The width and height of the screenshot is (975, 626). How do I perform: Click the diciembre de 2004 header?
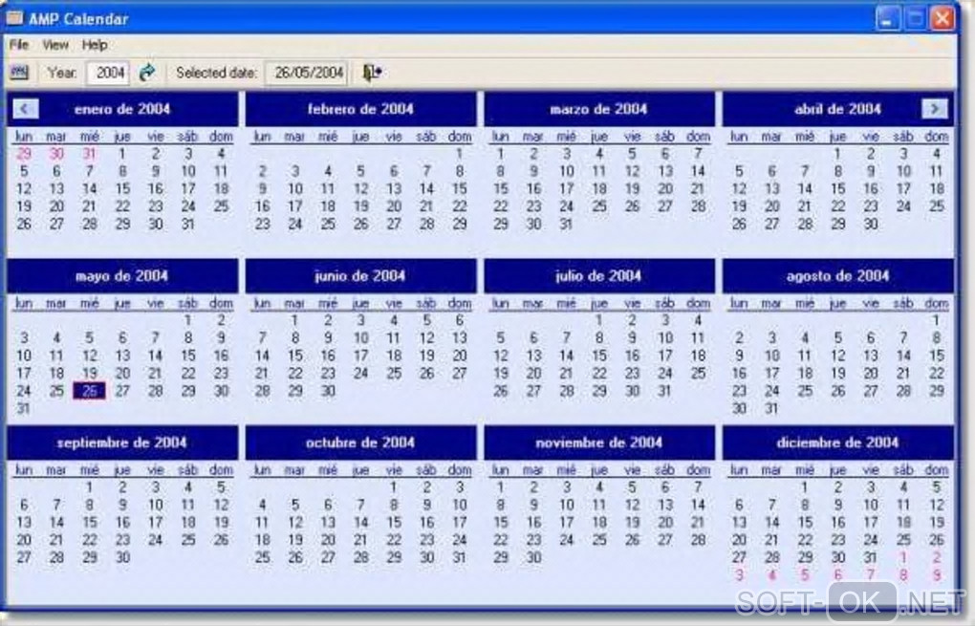(x=837, y=443)
